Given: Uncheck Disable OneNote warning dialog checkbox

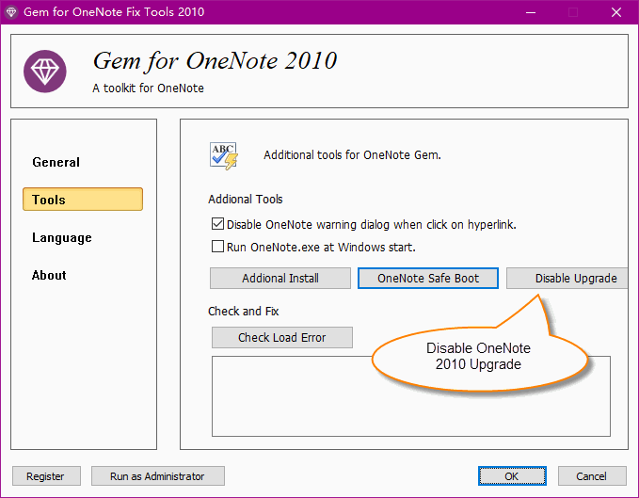Looking at the screenshot, I should pos(217,224).
